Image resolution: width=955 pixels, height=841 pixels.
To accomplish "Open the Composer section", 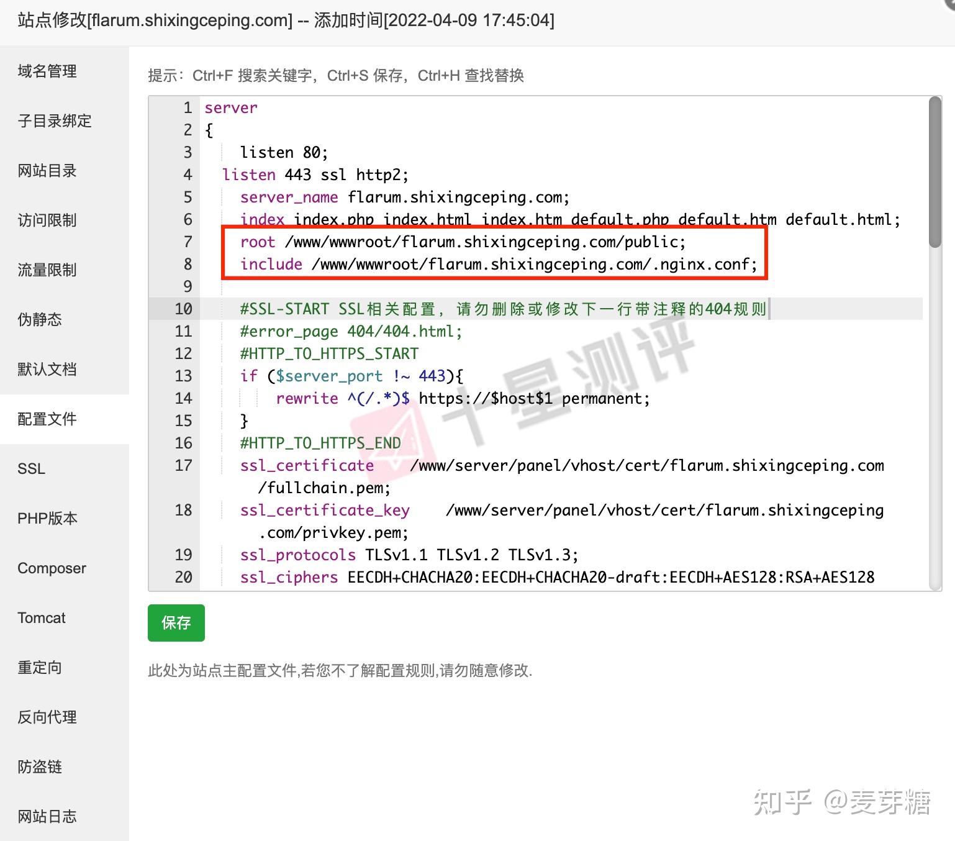I will 52,568.
